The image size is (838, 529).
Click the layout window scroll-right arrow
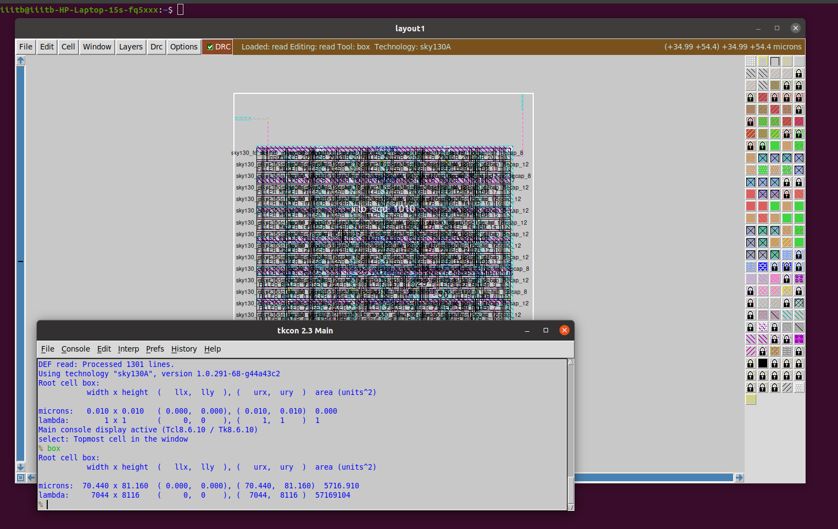pyautogui.click(x=739, y=478)
